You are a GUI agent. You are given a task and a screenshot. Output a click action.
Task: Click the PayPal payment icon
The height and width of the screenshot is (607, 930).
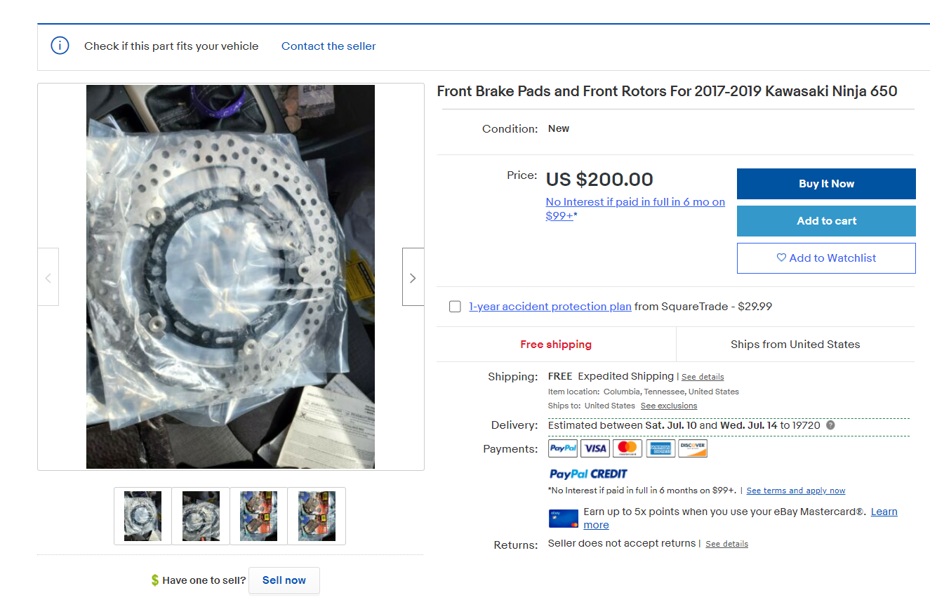(x=563, y=448)
